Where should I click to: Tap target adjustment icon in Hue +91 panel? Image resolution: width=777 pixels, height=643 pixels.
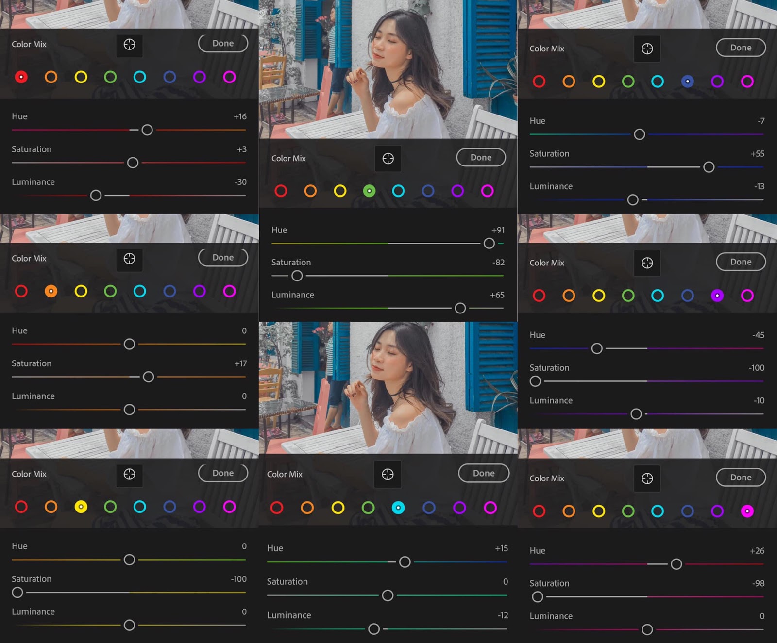pos(388,158)
